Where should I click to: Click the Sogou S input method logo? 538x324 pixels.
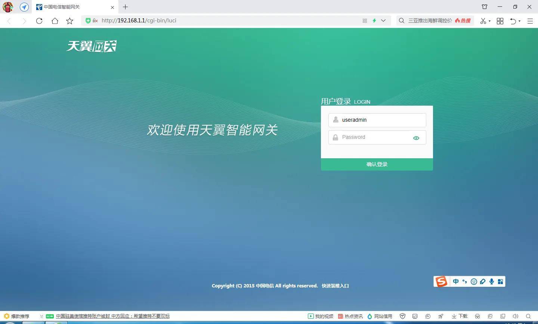click(x=441, y=281)
